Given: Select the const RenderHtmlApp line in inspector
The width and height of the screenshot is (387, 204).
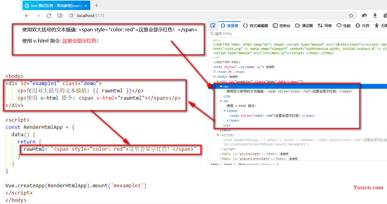Looking at the screenshot, I should coord(305,140).
